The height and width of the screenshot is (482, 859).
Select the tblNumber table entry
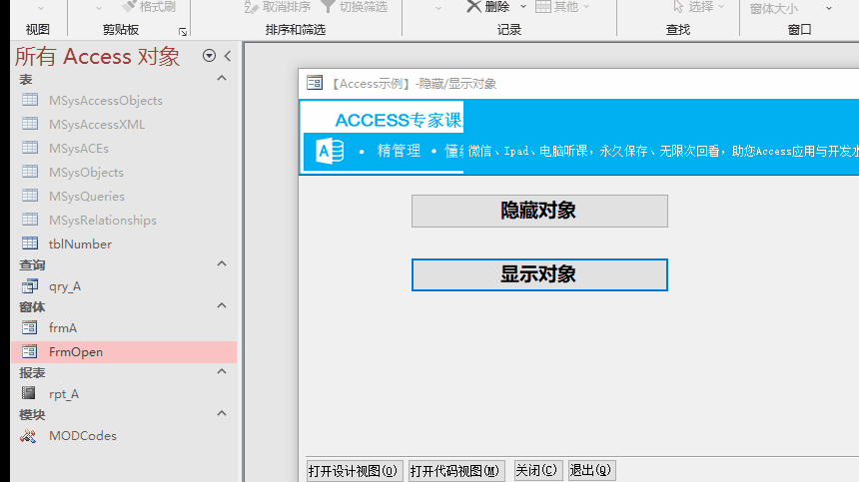tap(124, 244)
